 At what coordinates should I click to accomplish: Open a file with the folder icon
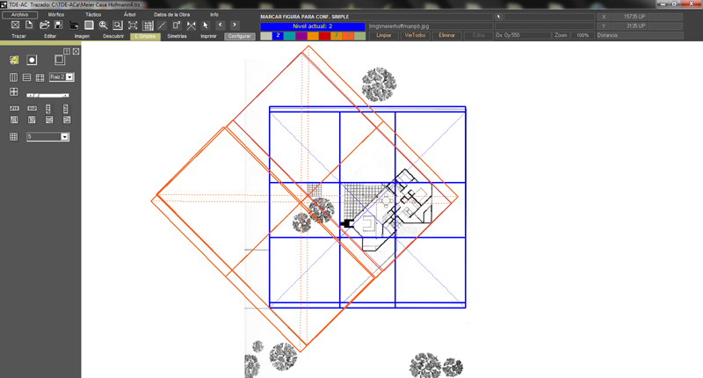point(44,25)
